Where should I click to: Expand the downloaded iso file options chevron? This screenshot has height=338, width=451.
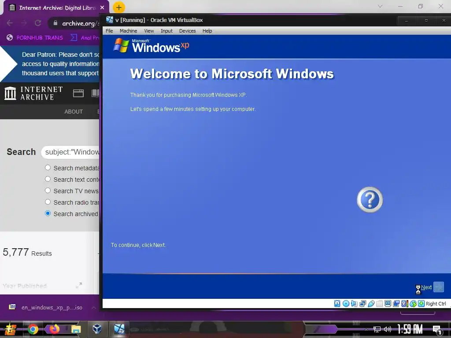coord(93,308)
